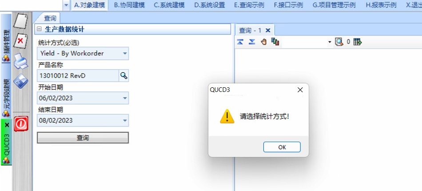Click the lookup magnifier next to the product name
Image resolution: width=422 pixels, height=191 pixels.
pyautogui.click(x=124, y=76)
